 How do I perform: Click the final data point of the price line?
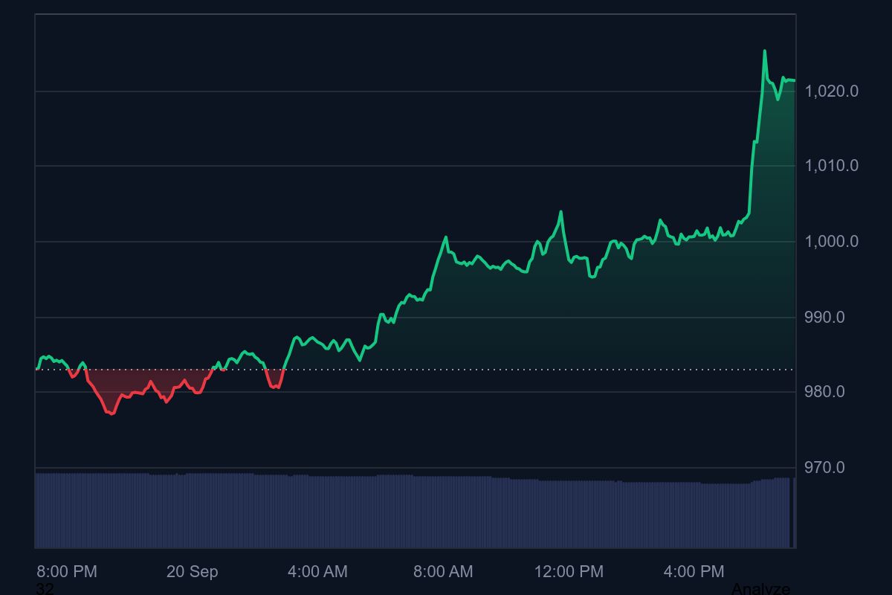[792, 79]
